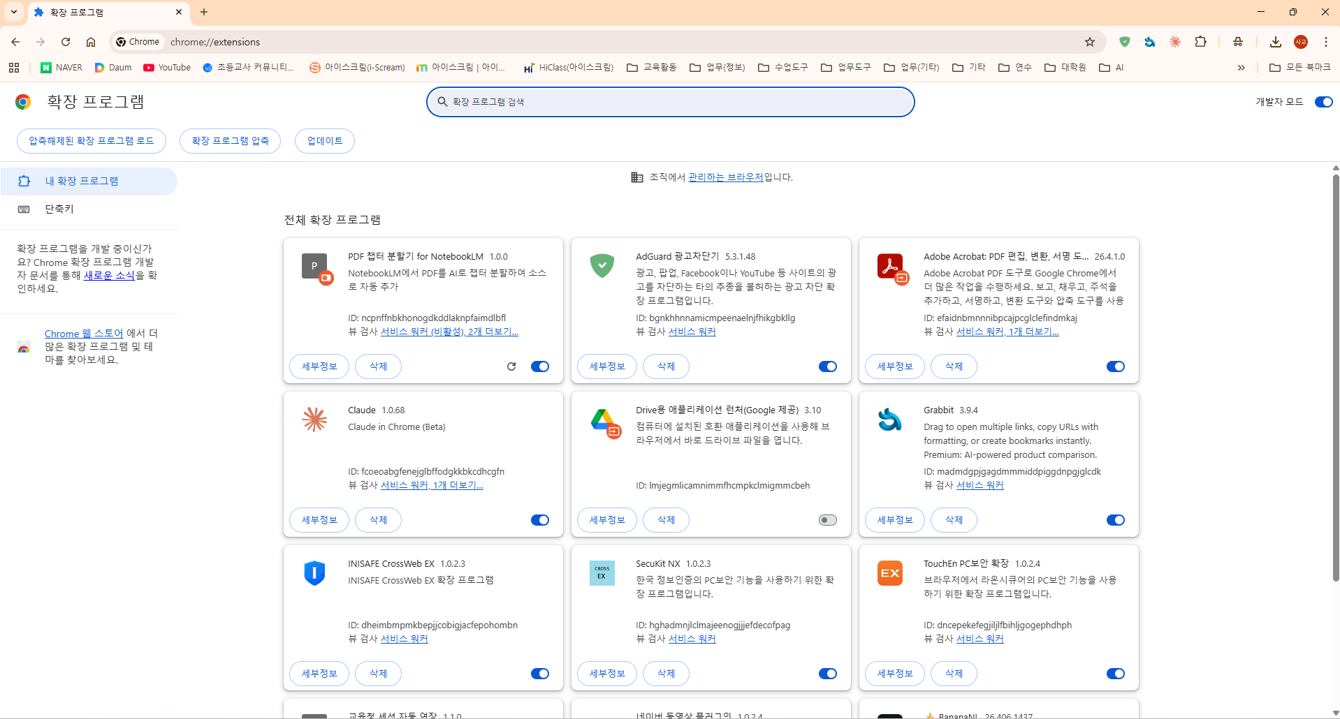Disable the Adobe Acrobat extension toggle

pyautogui.click(x=1116, y=366)
